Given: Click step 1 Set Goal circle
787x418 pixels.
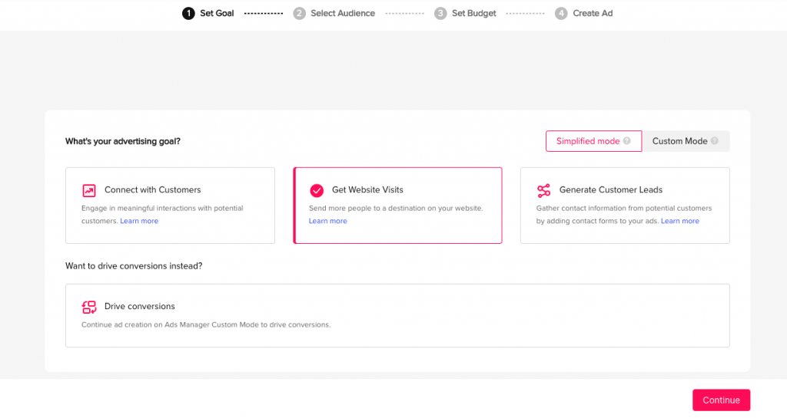Looking at the screenshot, I should 188,14.
